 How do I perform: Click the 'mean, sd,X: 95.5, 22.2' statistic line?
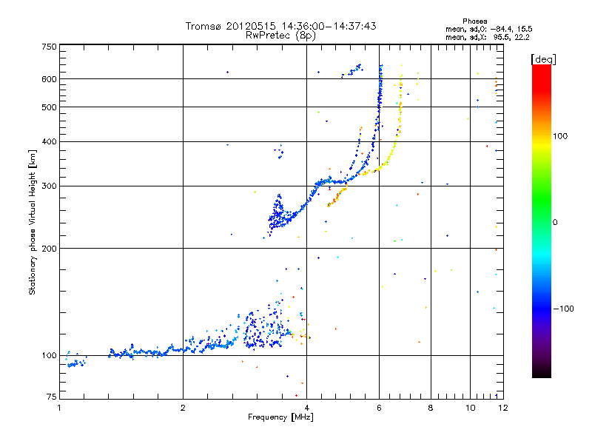click(488, 37)
